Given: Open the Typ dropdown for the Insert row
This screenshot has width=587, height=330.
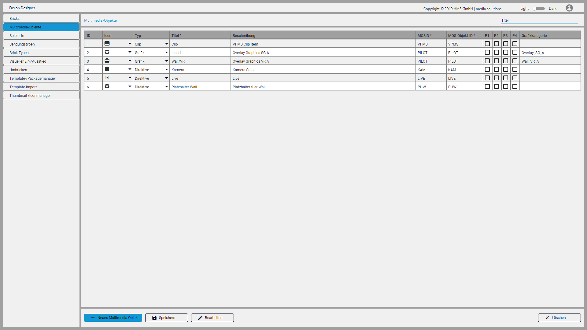Looking at the screenshot, I should tap(166, 53).
